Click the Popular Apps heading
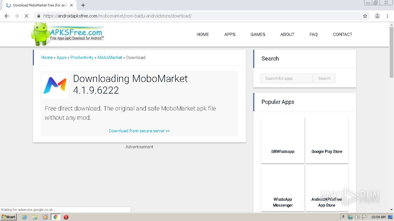Viewport: 394px width, 221px height. coord(278,102)
